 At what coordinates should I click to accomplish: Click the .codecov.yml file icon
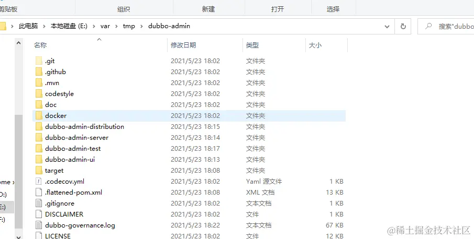coord(39,181)
